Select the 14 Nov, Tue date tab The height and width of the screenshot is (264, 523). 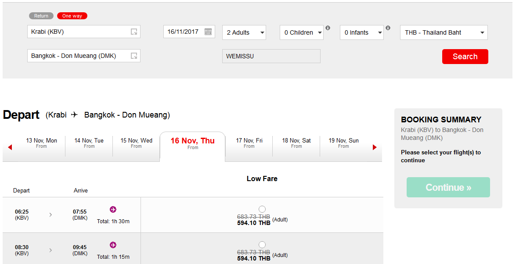click(x=89, y=146)
